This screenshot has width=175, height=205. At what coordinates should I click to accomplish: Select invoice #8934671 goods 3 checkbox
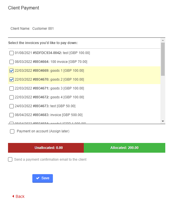pos(11,88)
